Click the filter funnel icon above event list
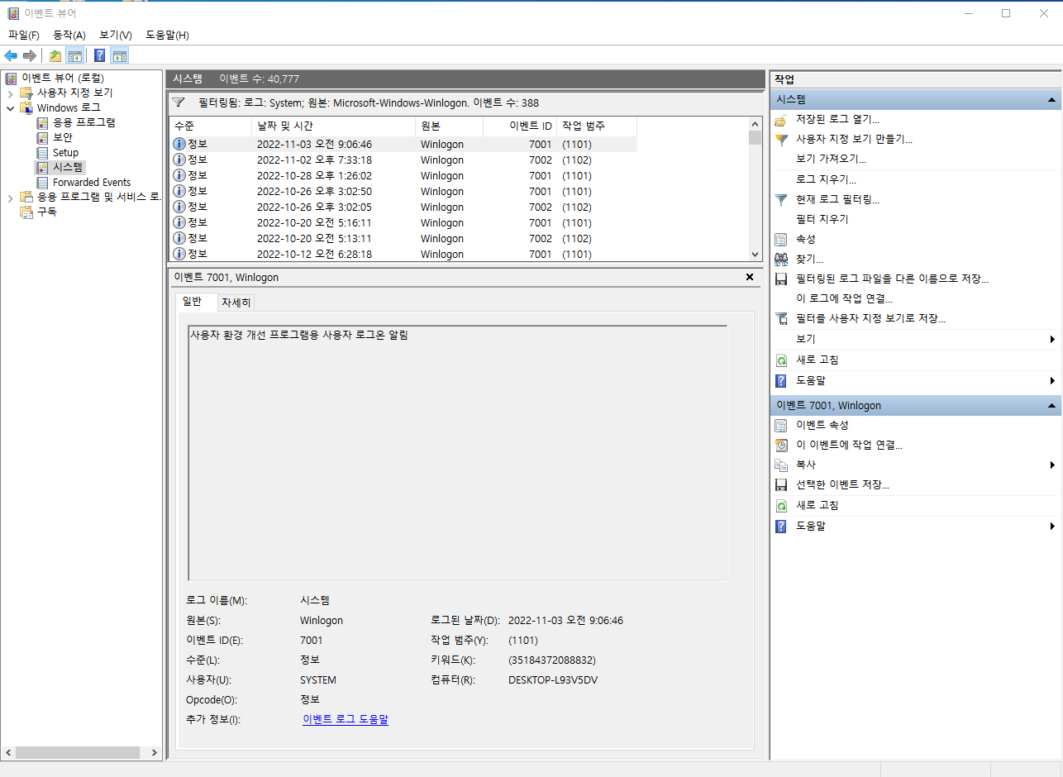This screenshot has width=1063, height=777. (179, 102)
